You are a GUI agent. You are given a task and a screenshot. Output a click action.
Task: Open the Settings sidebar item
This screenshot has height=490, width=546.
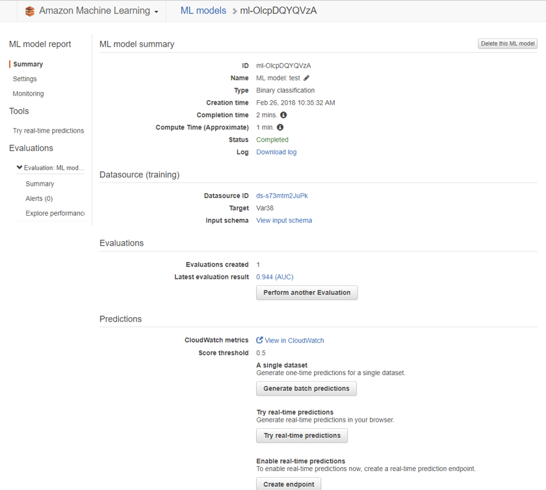tap(25, 79)
